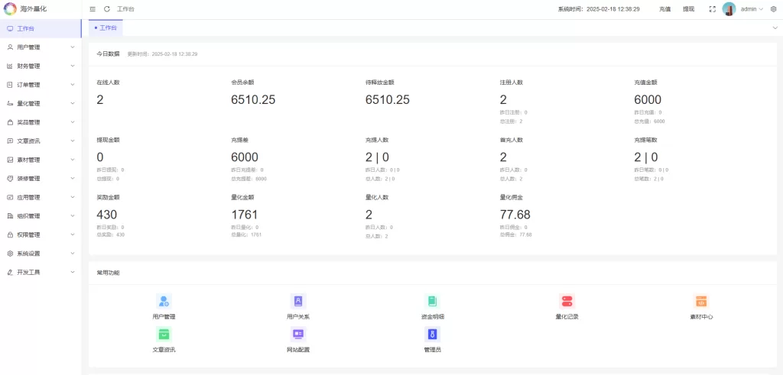Expand the 权限管理 chevron in sidebar
This screenshot has height=375, width=783.
click(73, 235)
